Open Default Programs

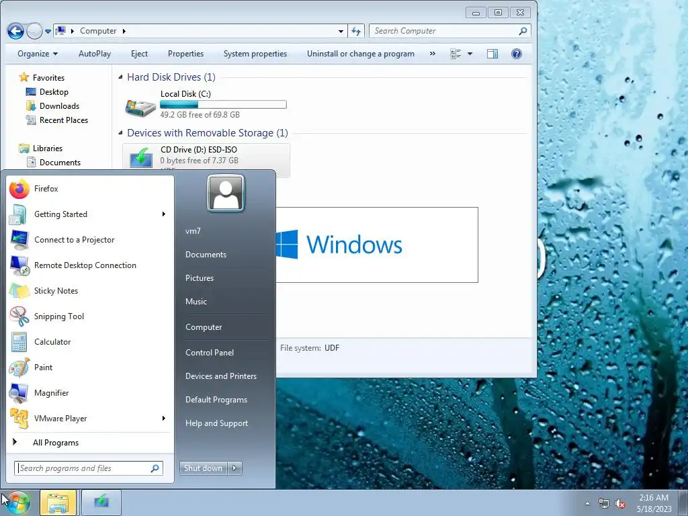pos(216,400)
